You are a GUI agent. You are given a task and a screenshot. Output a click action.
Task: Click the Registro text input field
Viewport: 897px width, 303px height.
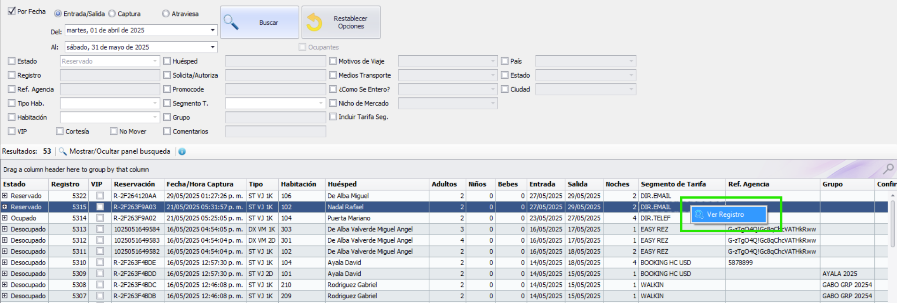[x=110, y=75]
